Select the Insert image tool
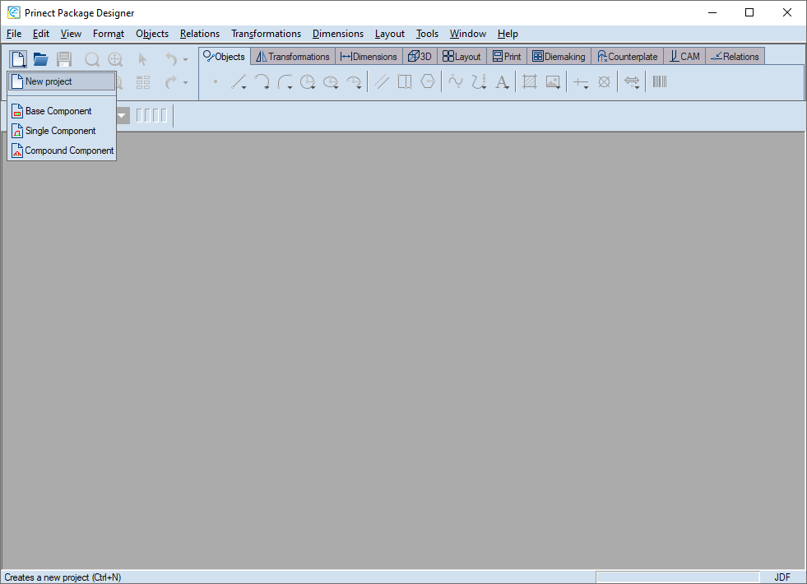 point(553,81)
